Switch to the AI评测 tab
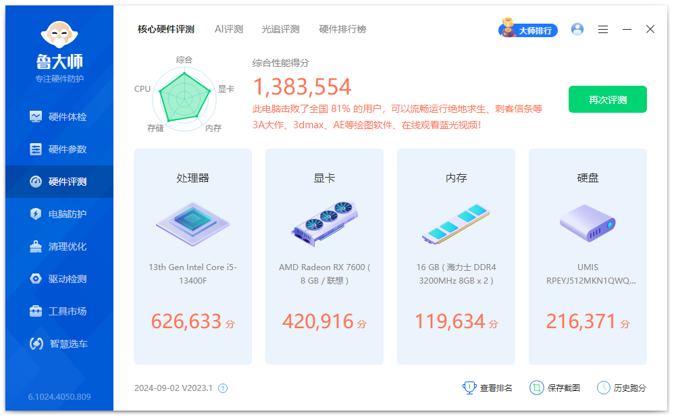676x418 pixels. 229,29
